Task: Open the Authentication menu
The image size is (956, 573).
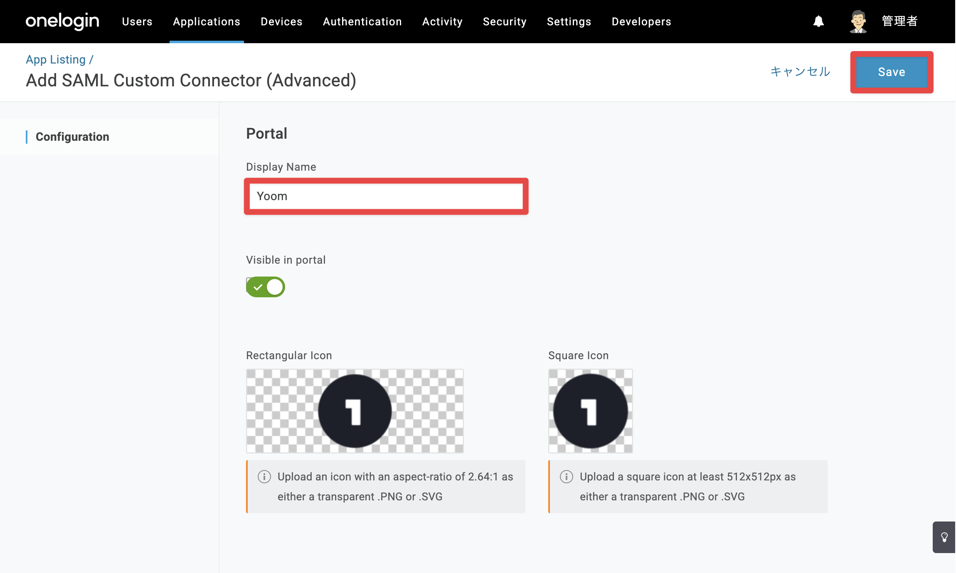Action: point(362,22)
